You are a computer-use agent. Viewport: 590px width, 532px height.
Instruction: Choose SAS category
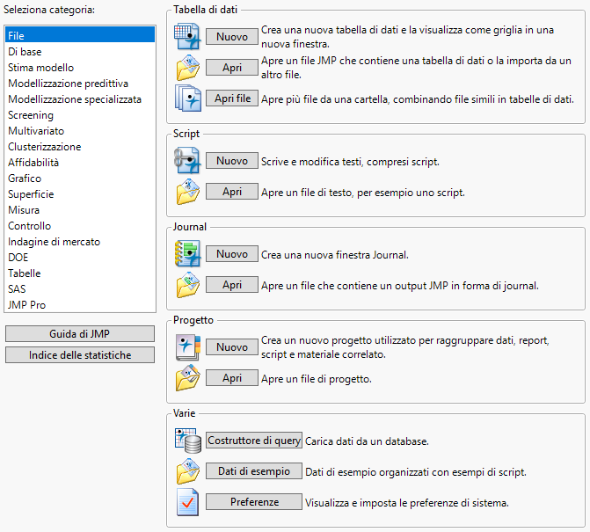pyautogui.click(x=80, y=288)
